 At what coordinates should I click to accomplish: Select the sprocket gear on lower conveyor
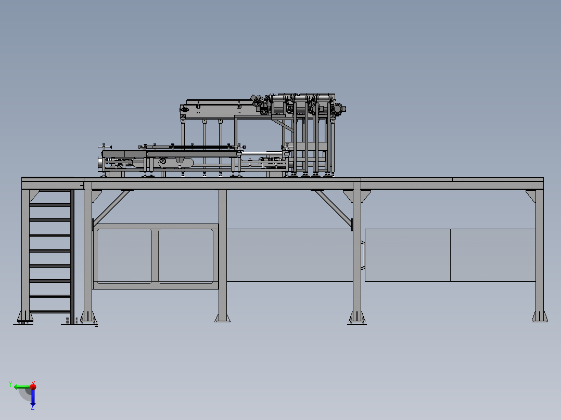163,162
